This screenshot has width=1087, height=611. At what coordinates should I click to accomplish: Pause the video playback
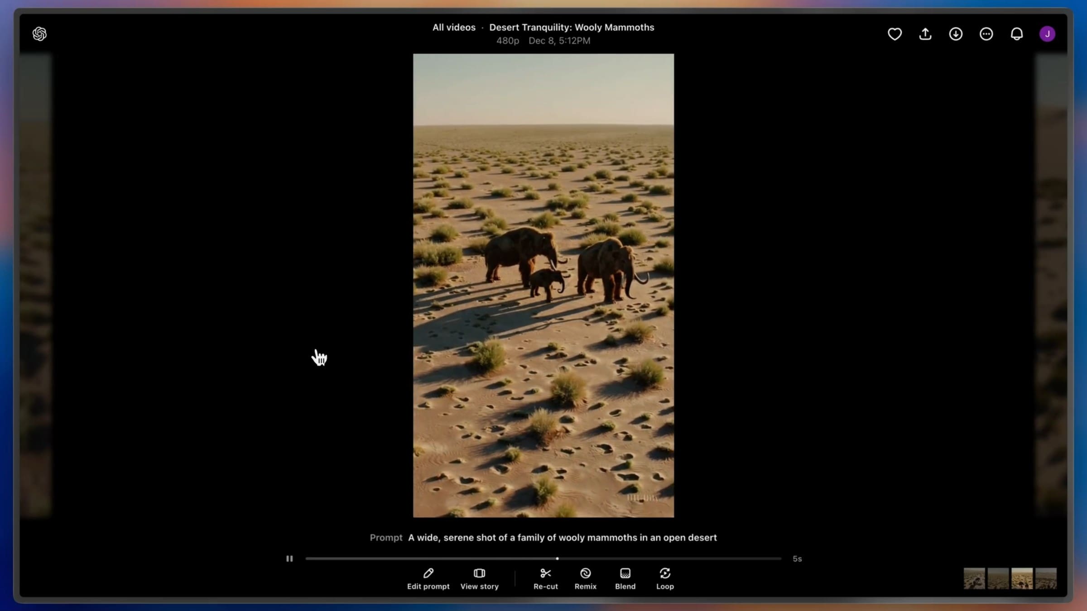pyautogui.click(x=289, y=558)
